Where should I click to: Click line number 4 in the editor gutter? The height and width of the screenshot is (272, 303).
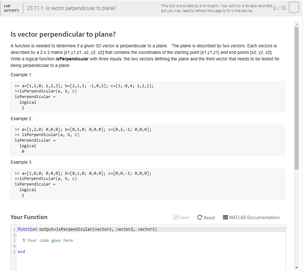click(14, 246)
